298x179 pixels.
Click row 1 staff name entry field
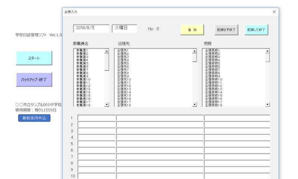click(97, 118)
